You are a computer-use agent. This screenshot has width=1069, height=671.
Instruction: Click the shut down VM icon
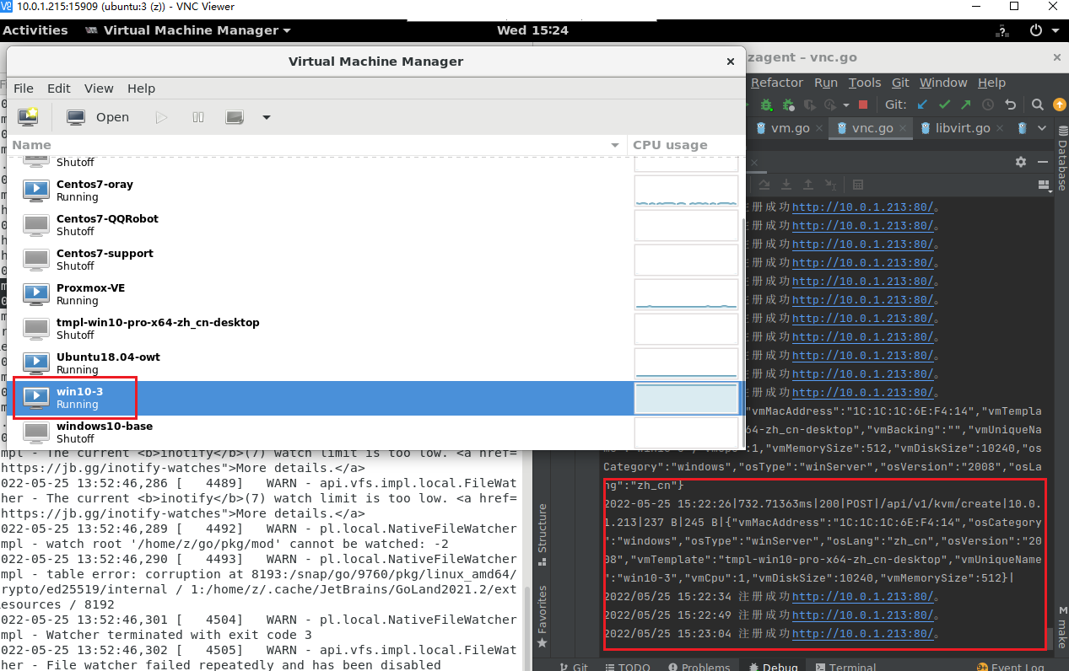pos(235,117)
